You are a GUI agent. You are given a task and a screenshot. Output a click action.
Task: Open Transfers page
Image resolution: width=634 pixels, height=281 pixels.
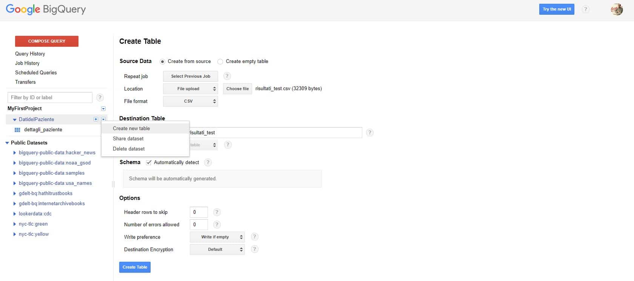(x=25, y=82)
